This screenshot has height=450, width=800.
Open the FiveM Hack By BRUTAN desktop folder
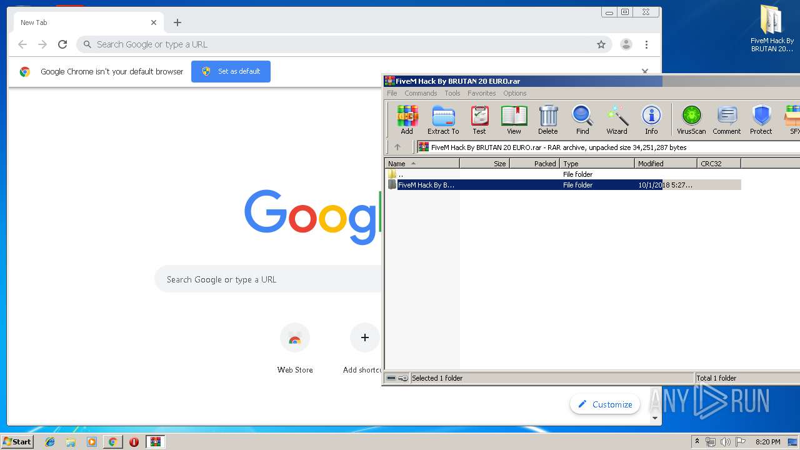(772, 28)
